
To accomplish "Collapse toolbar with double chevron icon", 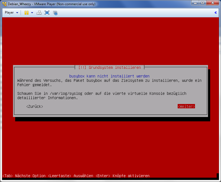I will pos(216,12).
